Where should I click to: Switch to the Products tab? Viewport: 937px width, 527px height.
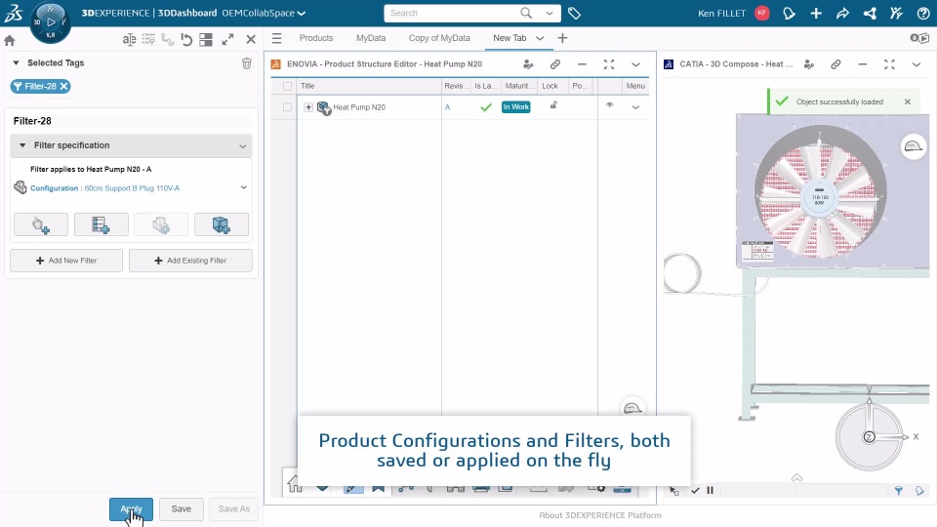316,38
